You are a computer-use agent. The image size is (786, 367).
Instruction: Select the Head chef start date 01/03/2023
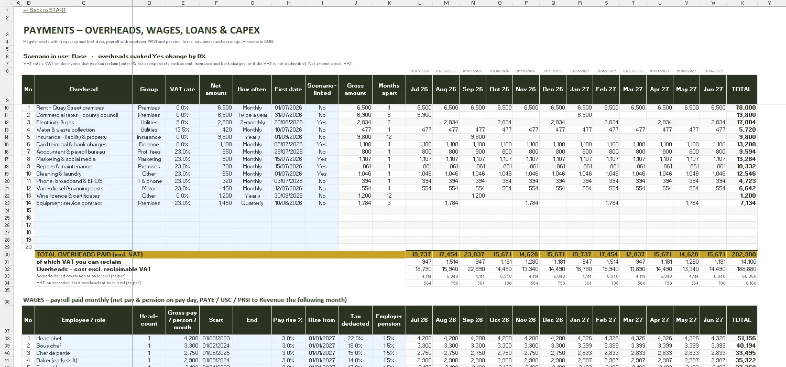tap(216, 338)
